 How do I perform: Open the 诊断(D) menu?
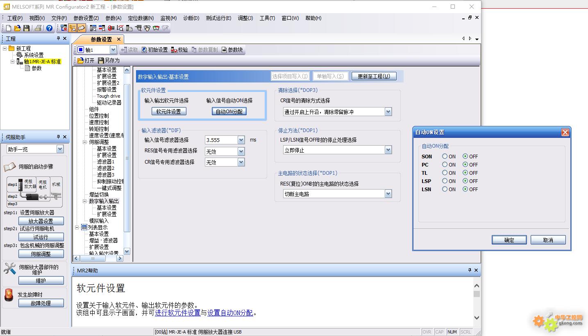[191, 18]
